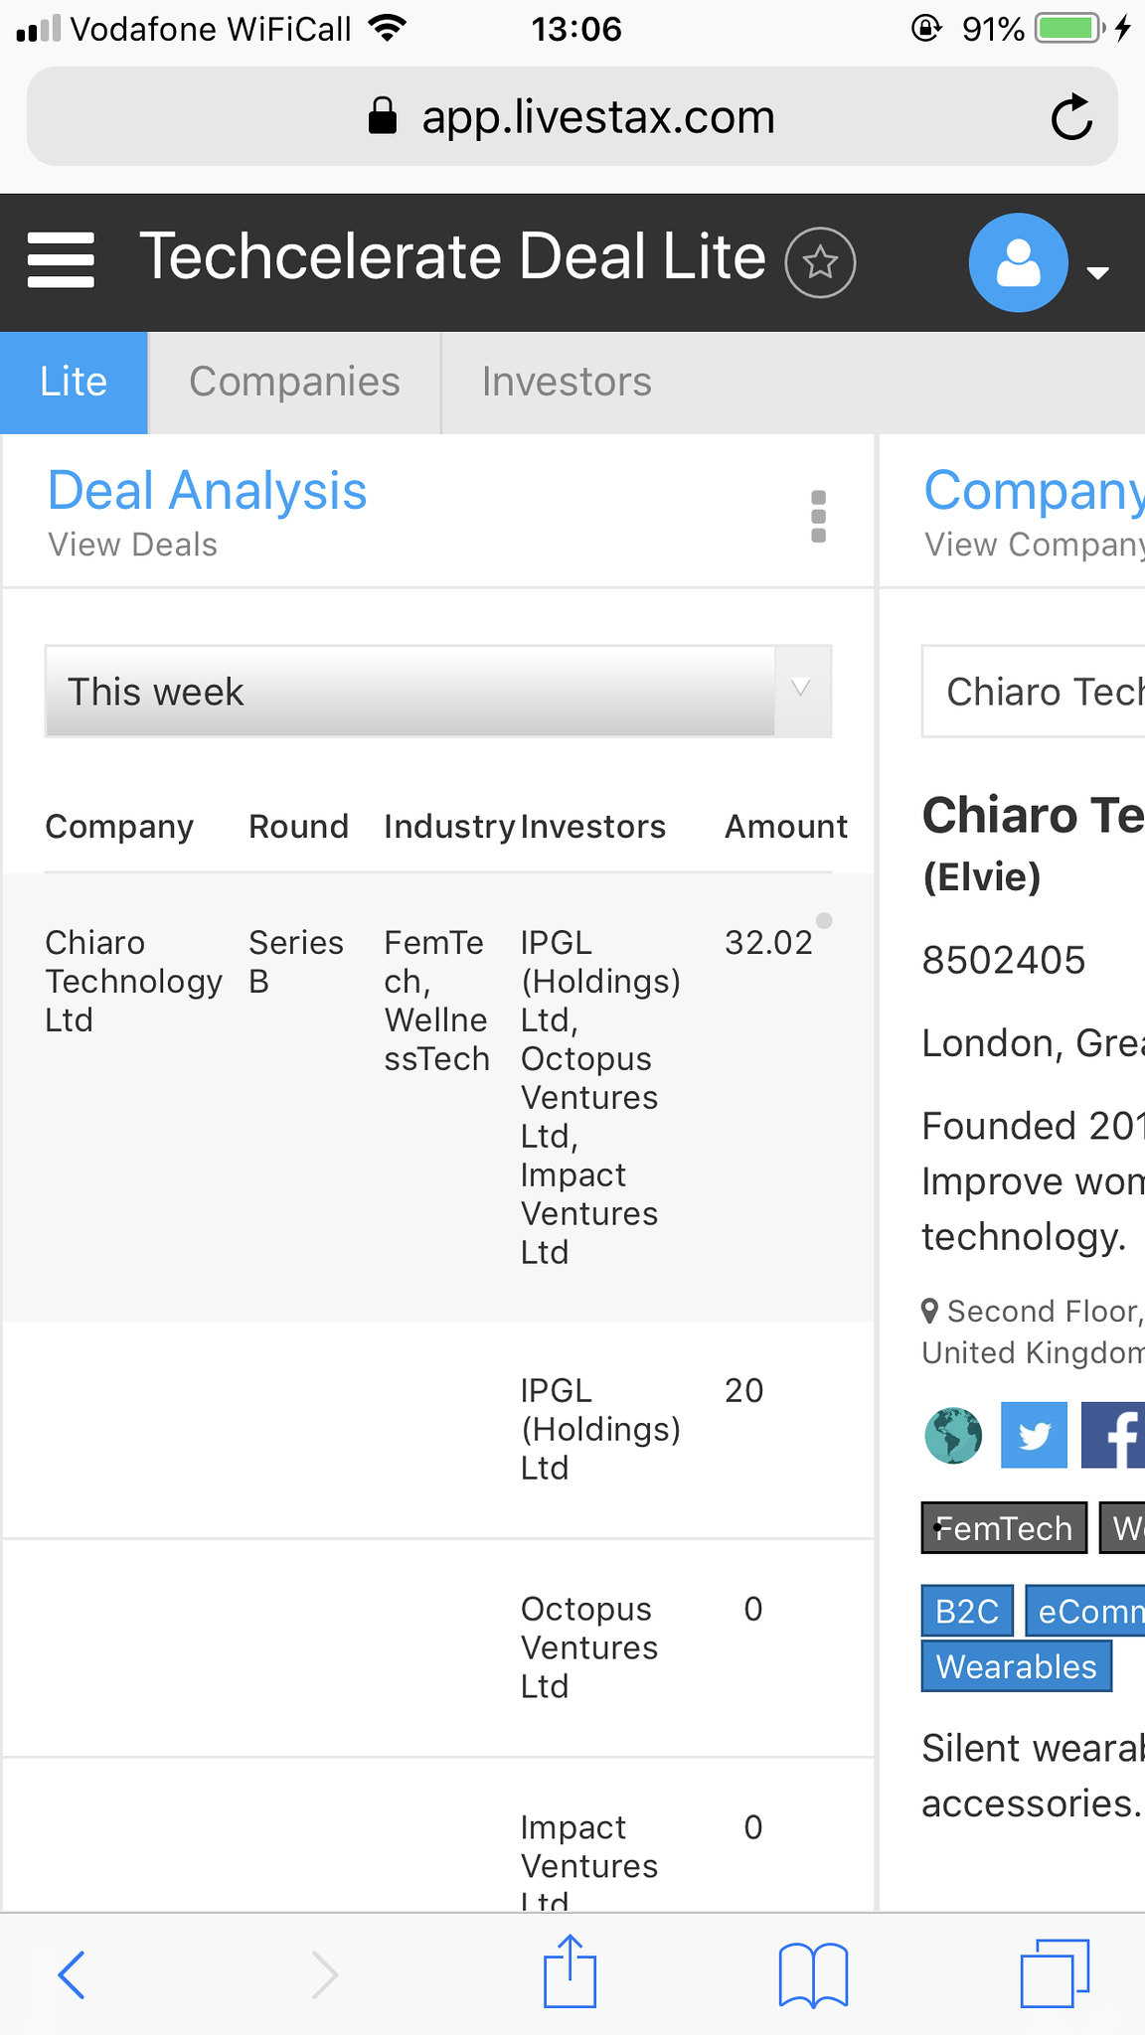Image resolution: width=1145 pixels, height=2035 pixels.
Task: Click the Wearables tag
Action: coord(1016,1666)
